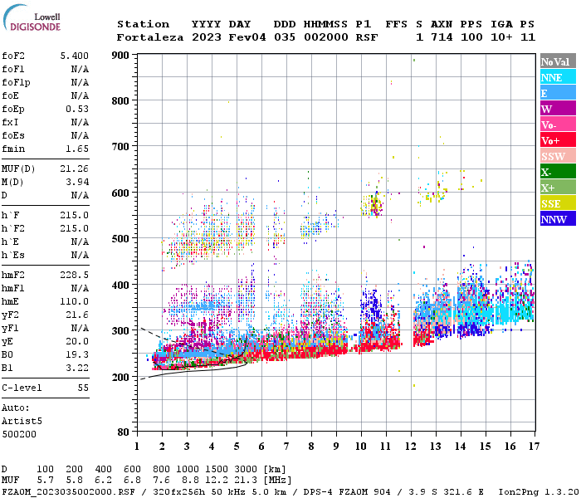The image size is (581, 498).
Task: Click the fmin value 1.65
Action: pyautogui.click(x=77, y=149)
